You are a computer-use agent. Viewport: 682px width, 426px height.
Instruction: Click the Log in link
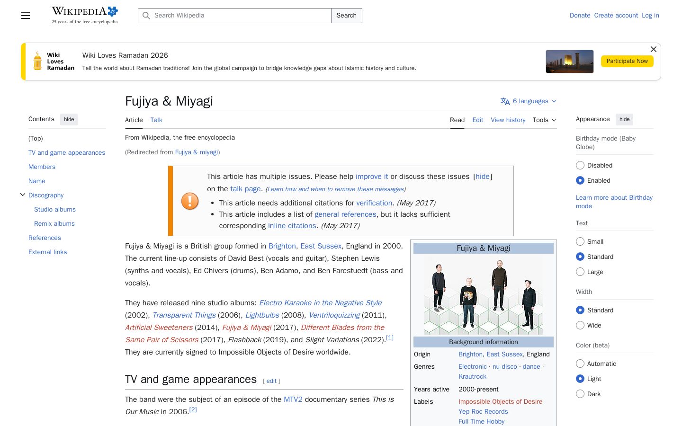[651, 15]
